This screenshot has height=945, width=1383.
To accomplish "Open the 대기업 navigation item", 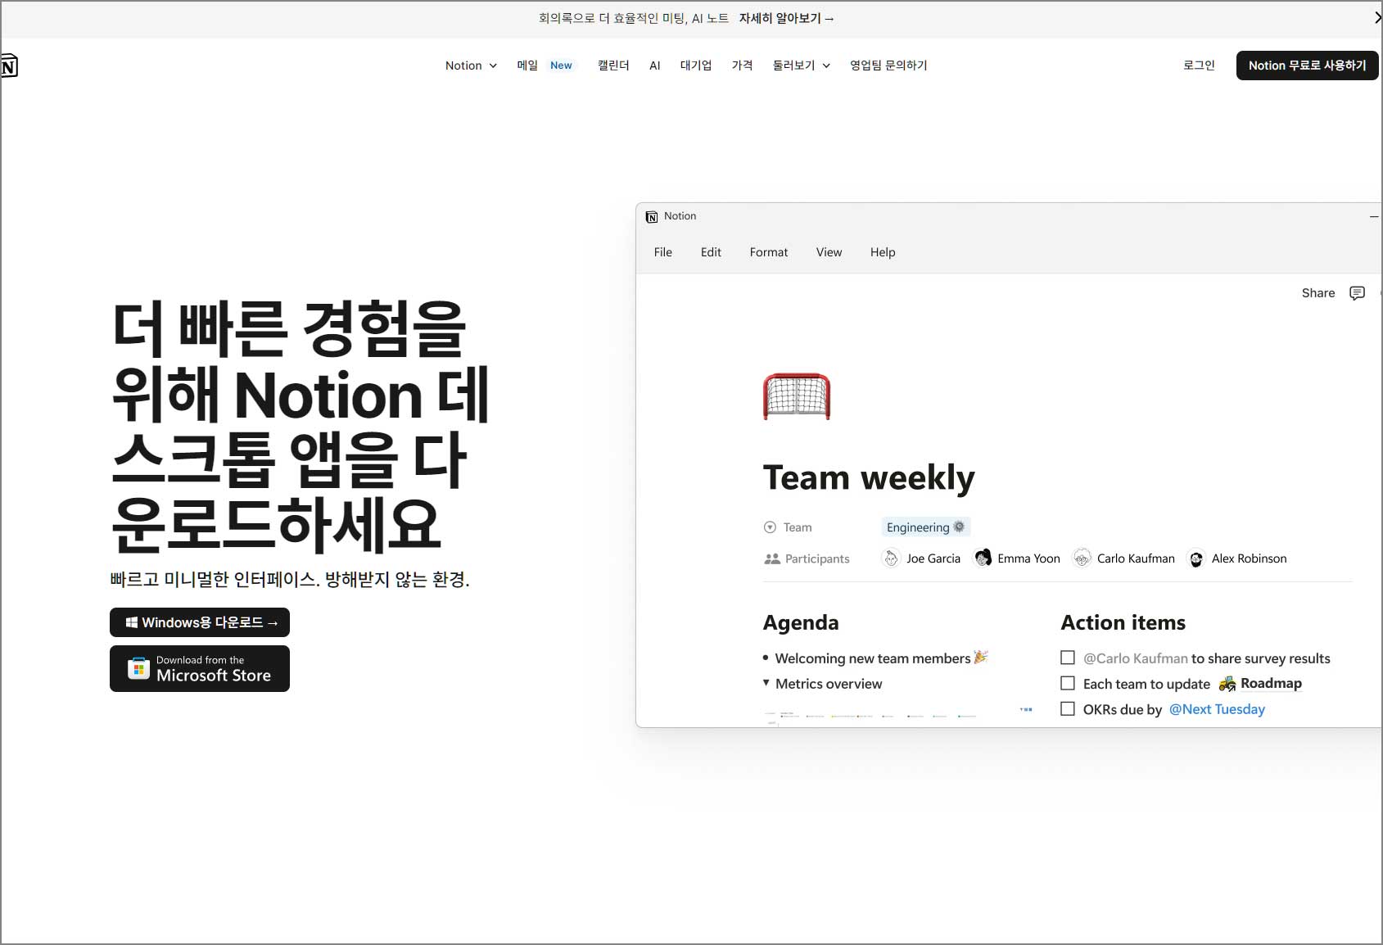I will coord(696,66).
